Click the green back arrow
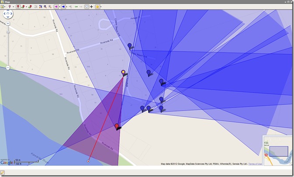This screenshot has height=177, width=294. click(76, 7)
